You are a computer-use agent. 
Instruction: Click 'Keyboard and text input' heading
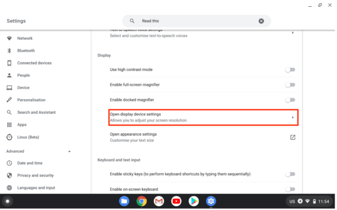[x=119, y=160]
